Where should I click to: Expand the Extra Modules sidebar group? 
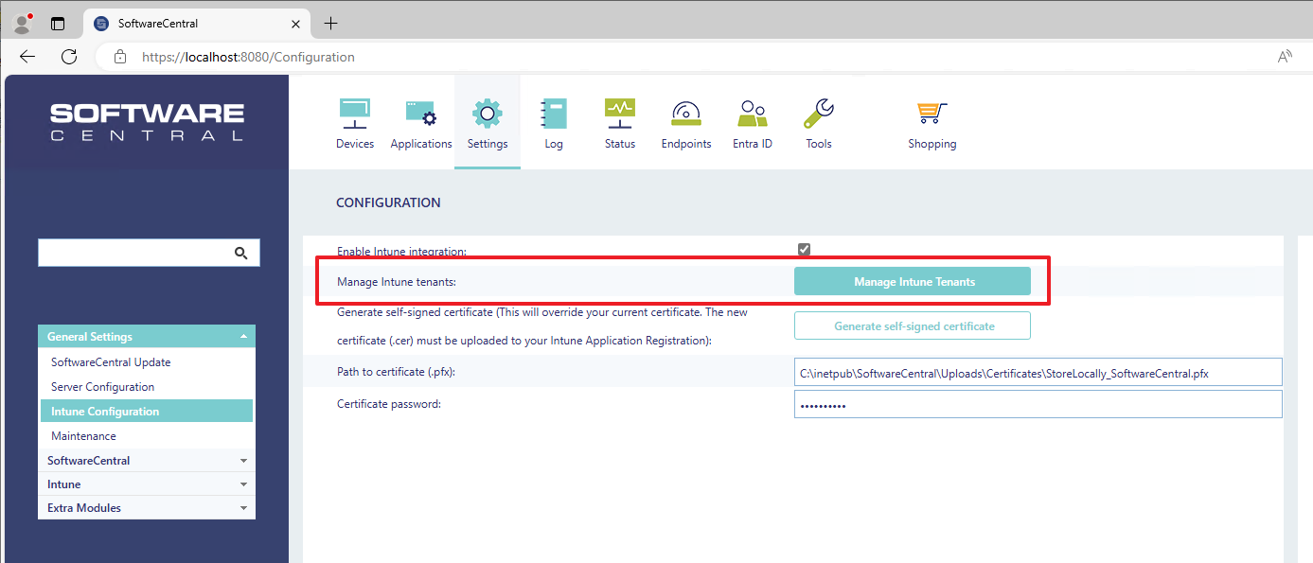pos(147,508)
